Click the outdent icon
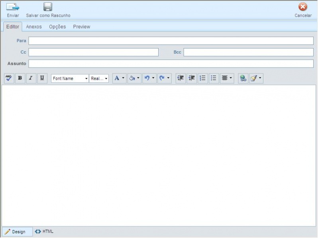Screen dimensions: 318x238 tap(192, 78)
